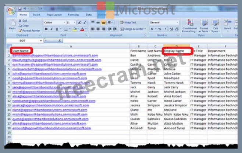Open the Orientation text rotation menu
This screenshot has height=153, width=242.
(110, 22)
